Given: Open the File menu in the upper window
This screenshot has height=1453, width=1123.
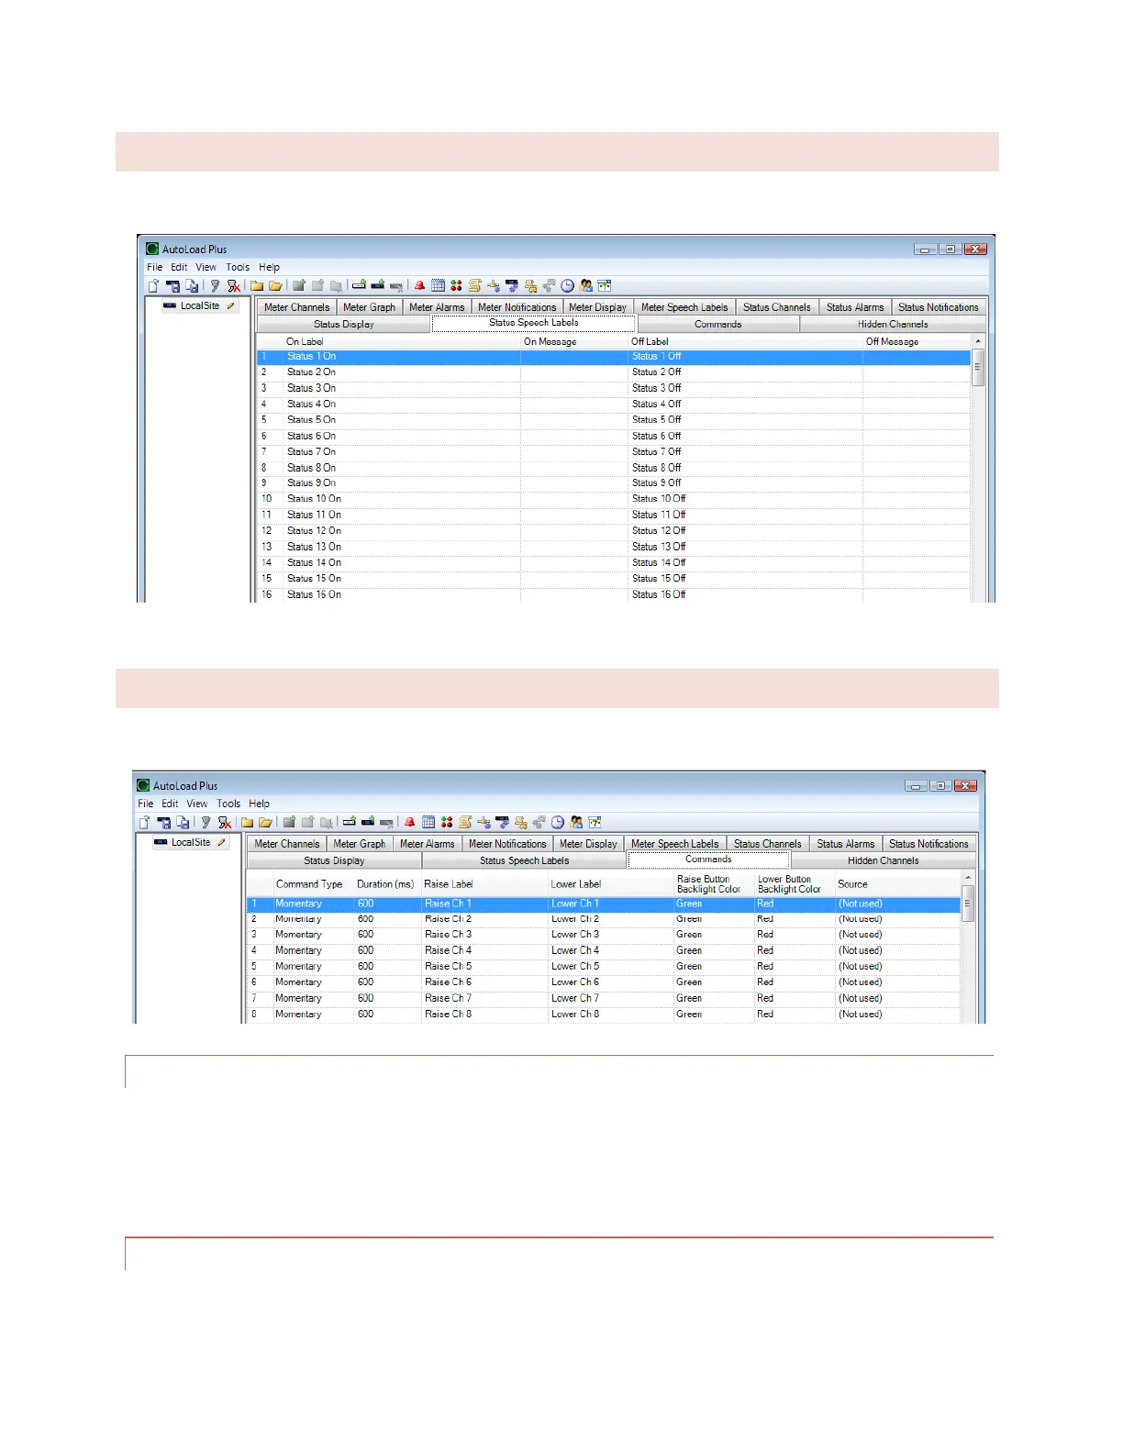Looking at the screenshot, I should click(155, 268).
